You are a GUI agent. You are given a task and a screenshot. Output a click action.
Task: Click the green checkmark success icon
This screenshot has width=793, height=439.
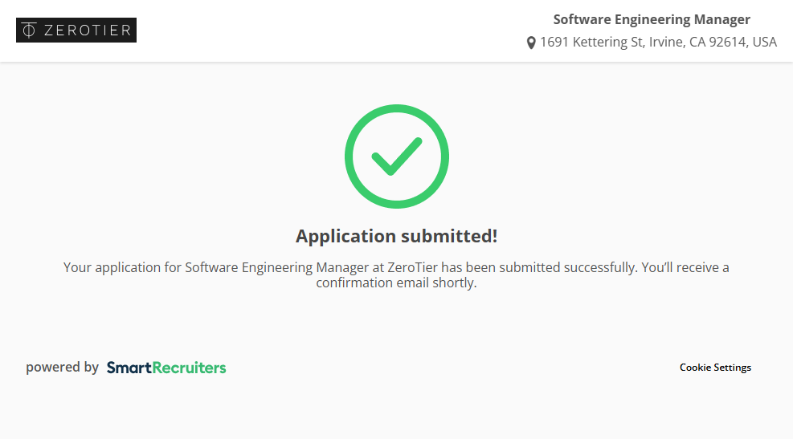[x=397, y=156]
